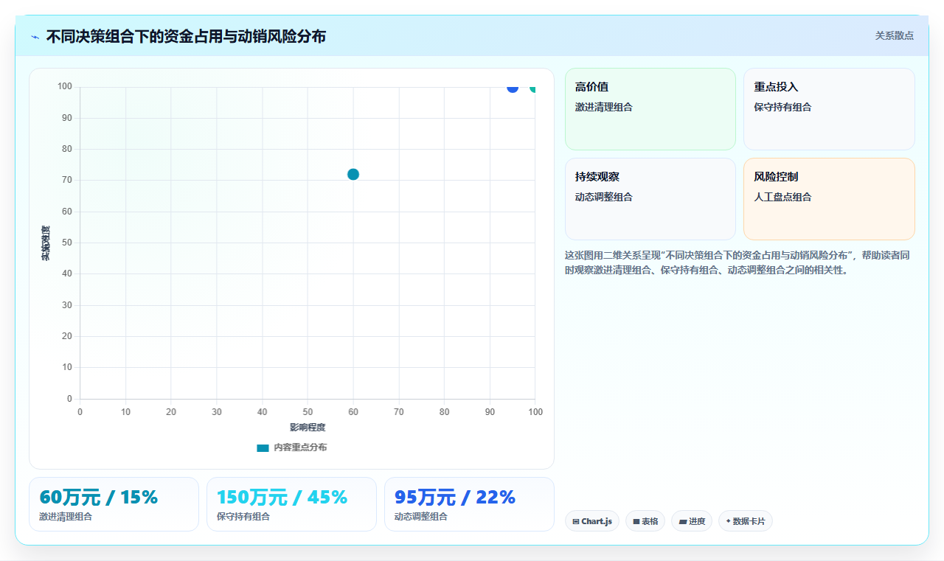Click the icon inside the Chart.js chip

tap(575, 522)
